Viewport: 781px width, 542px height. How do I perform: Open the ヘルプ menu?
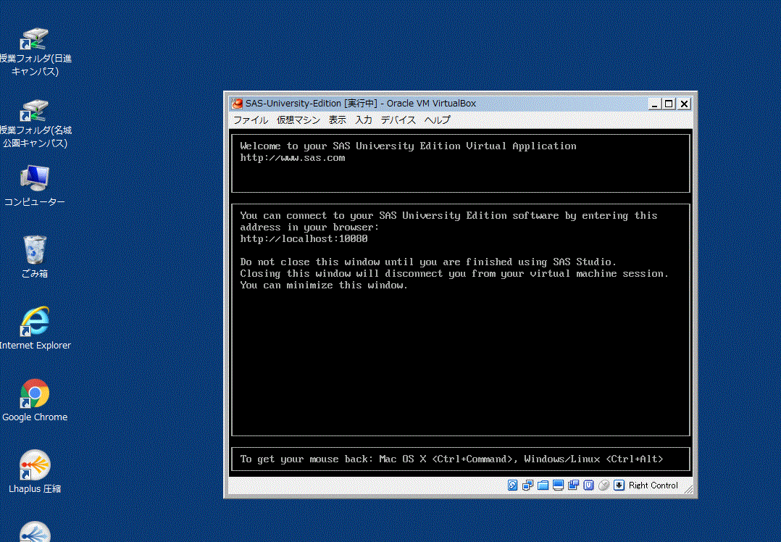coord(438,120)
